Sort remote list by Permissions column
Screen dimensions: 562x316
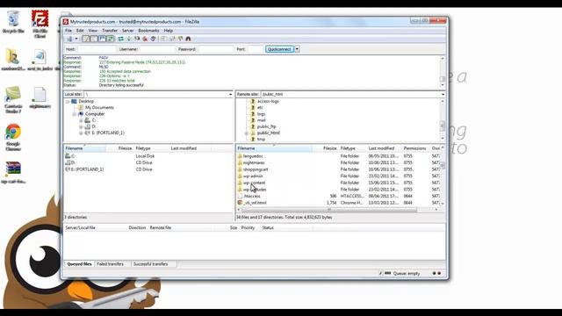tap(415, 148)
